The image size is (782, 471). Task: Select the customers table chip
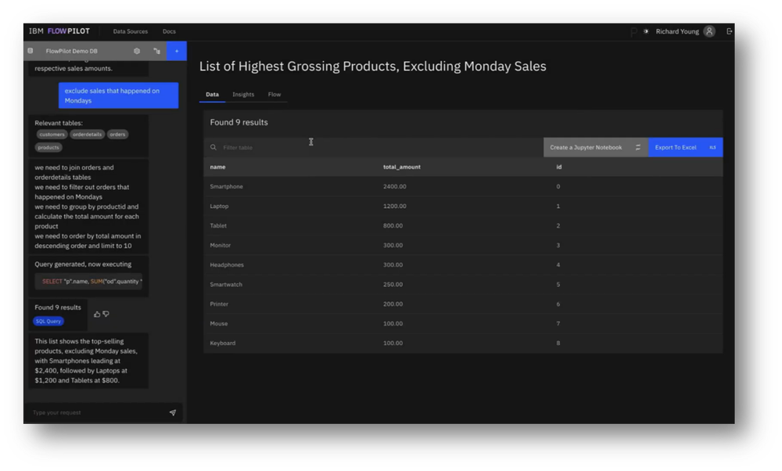(52, 135)
